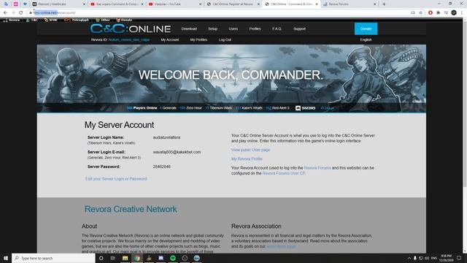Viewport: 467px width, 263px height.
Task: Follow the Revora Forums User CP link
Action: pos(284,173)
